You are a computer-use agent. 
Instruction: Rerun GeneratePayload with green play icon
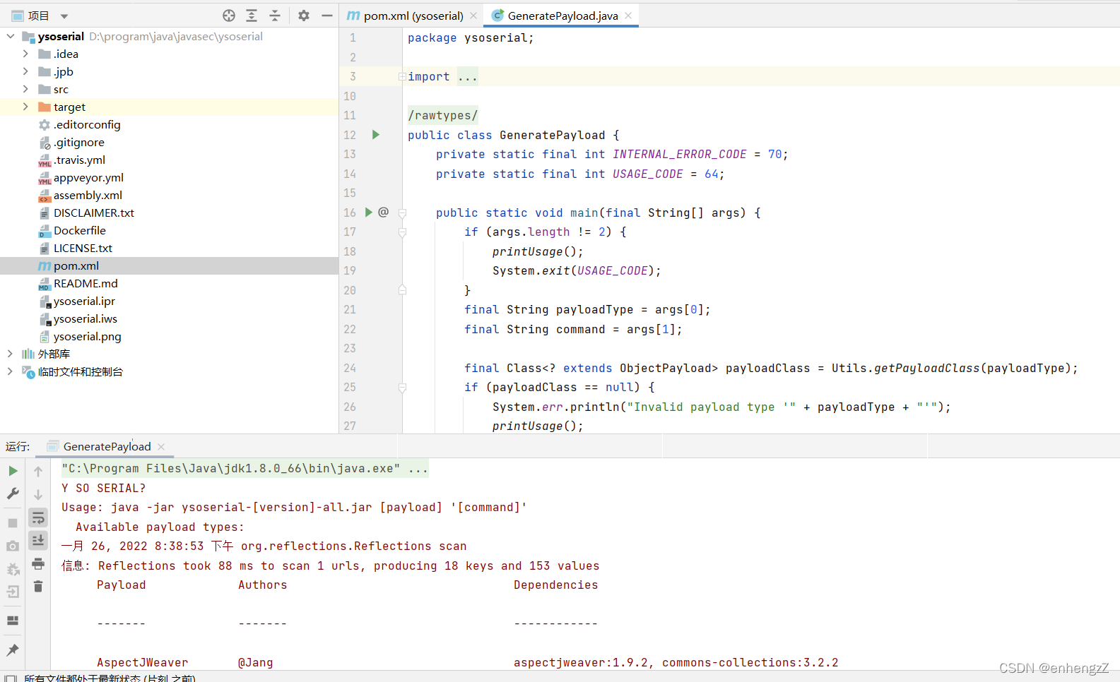click(x=13, y=471)
